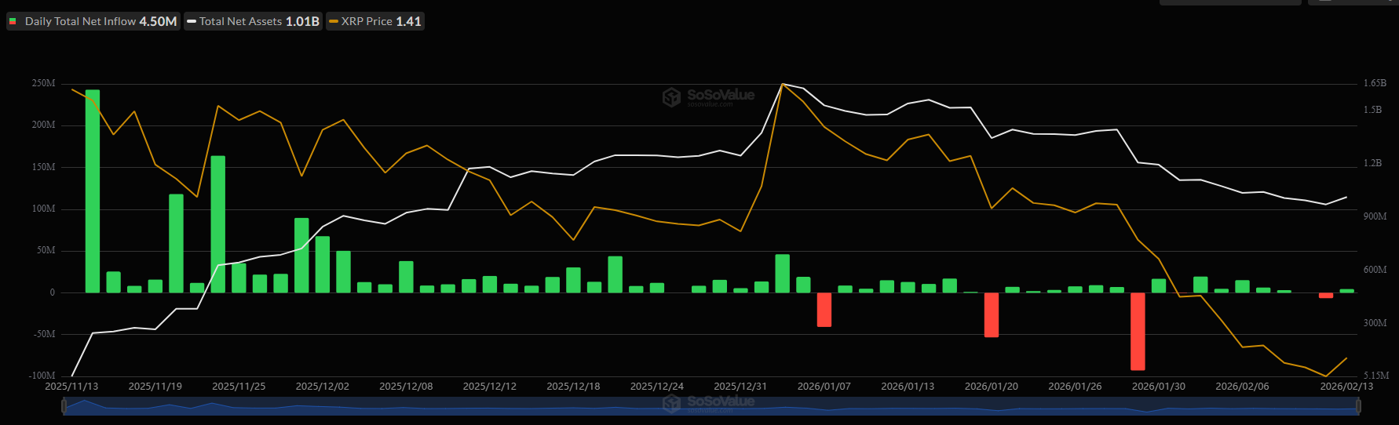The image size is (1399, 425).
Task: Click the 1.65B right axis label
Action: coord(1374,83)
